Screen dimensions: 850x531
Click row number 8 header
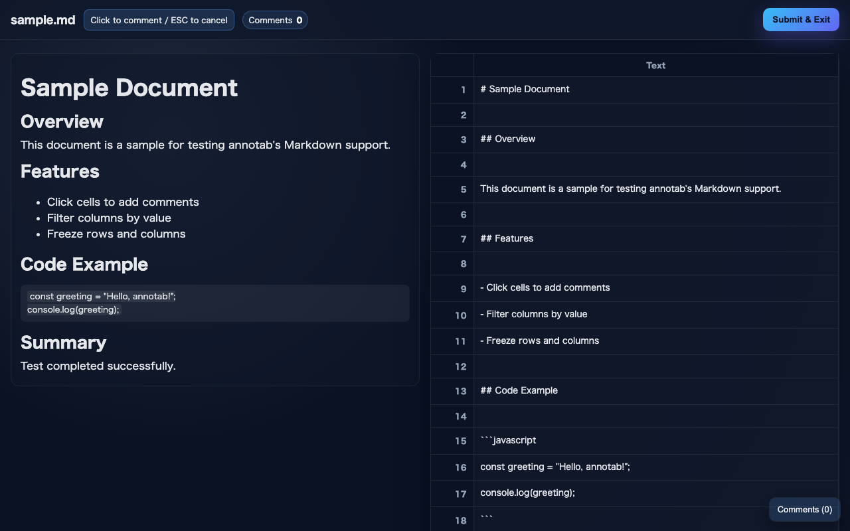pyautogui.click(x=452, y=264)
